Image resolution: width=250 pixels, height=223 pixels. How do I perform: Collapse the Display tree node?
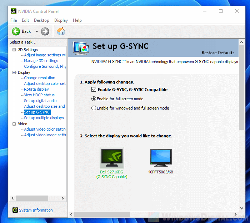coord(14,72)
